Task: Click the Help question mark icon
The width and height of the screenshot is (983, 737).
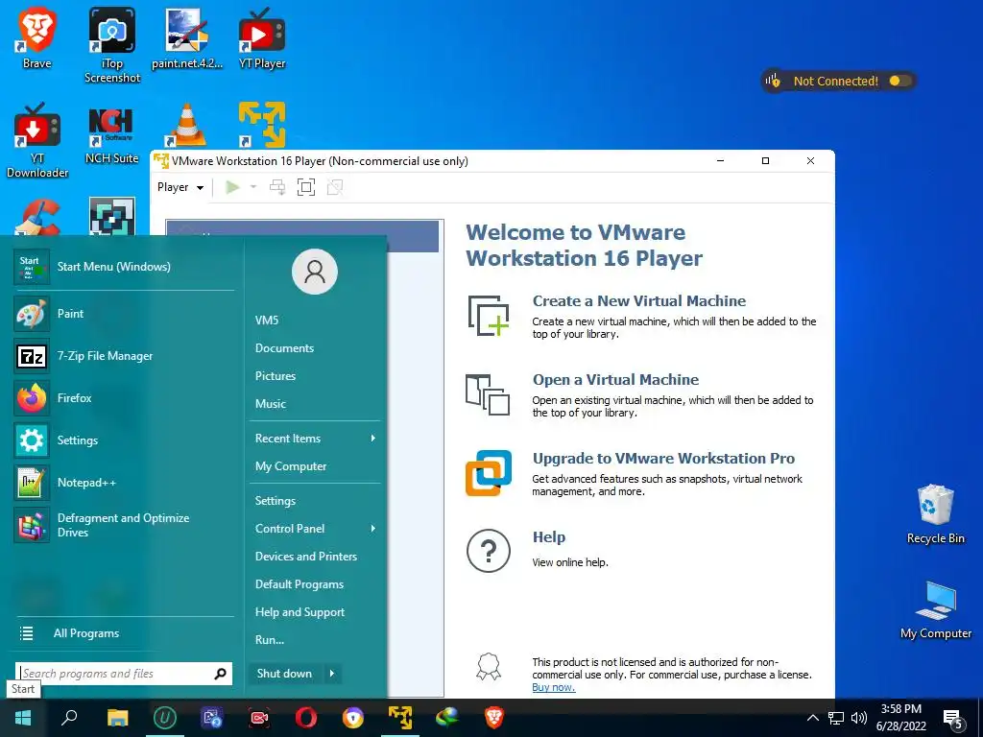Action: pyautogui.click(x=489, y=551)
